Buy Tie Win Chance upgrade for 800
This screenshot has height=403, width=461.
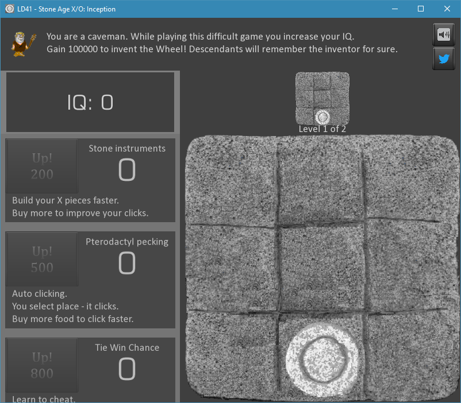point(42,365)
